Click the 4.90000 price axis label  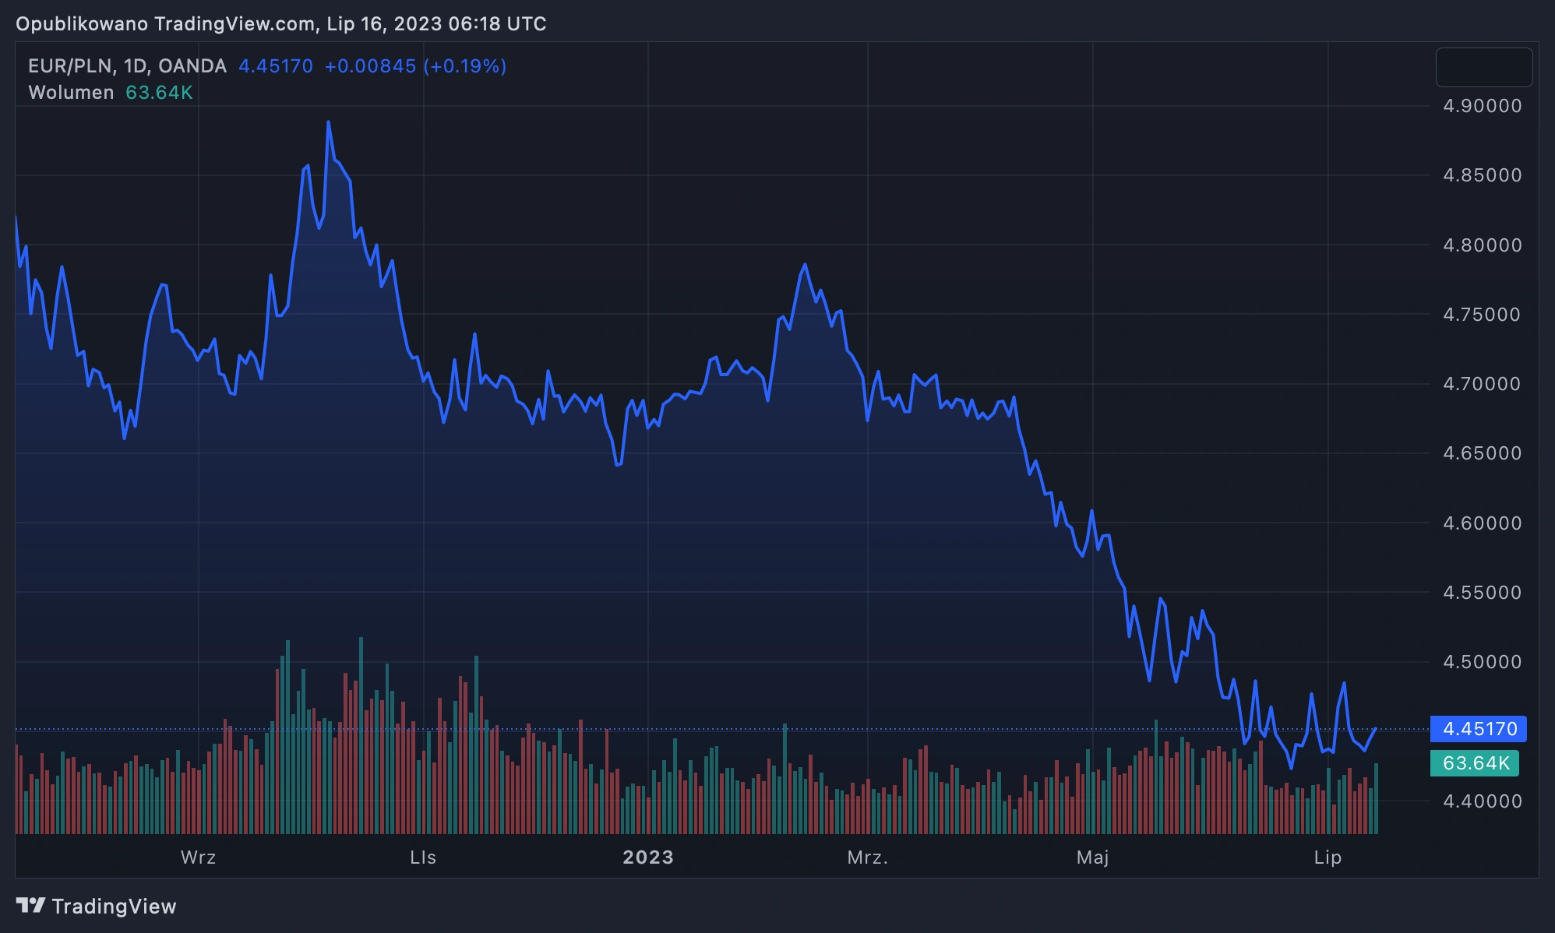click(x=1483, y=106)
